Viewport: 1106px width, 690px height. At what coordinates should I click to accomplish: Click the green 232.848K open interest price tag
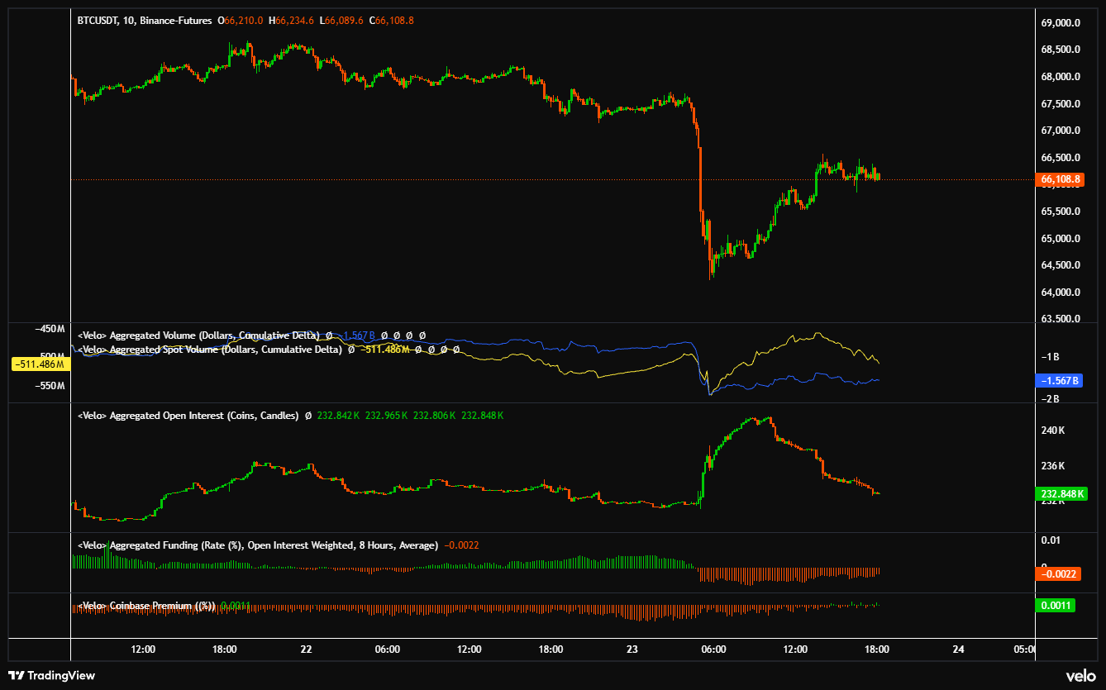[x=1062, y=493]
